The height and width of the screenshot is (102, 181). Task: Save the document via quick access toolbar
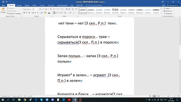tap(3, 2)
